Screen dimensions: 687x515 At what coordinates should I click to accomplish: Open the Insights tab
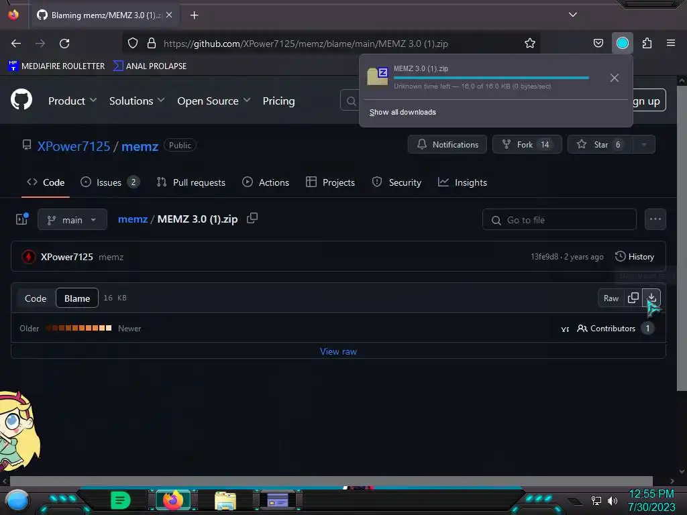462,182
